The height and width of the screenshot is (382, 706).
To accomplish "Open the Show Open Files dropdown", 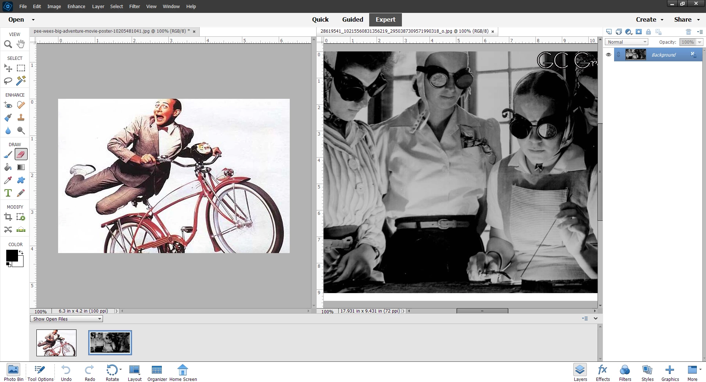I will 67,319.
